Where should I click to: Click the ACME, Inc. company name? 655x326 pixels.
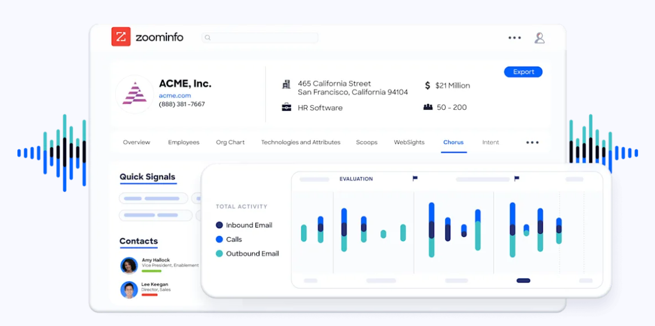[x=185, y=84]
